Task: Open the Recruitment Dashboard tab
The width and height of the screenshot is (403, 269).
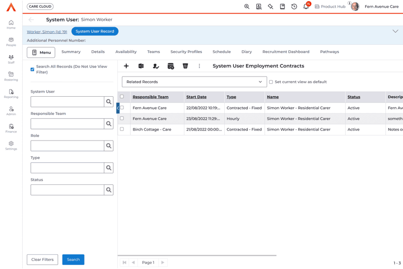Action: pyautogui.click(x=286, y=52)
